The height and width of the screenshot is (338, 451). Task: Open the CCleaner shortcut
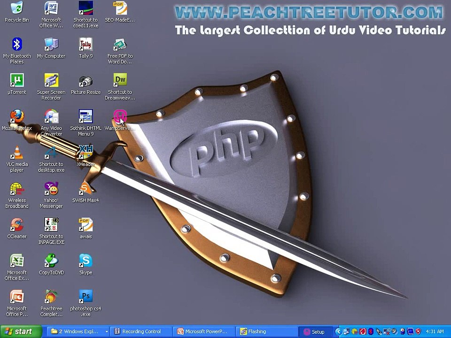[17, 225]
